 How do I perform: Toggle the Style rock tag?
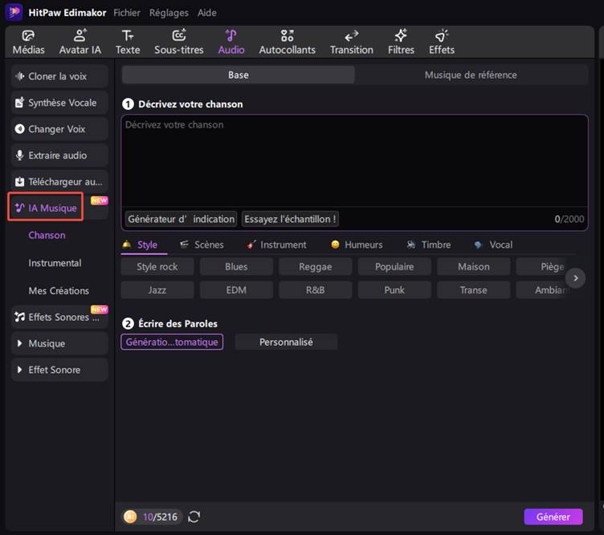tap(157, 266)
